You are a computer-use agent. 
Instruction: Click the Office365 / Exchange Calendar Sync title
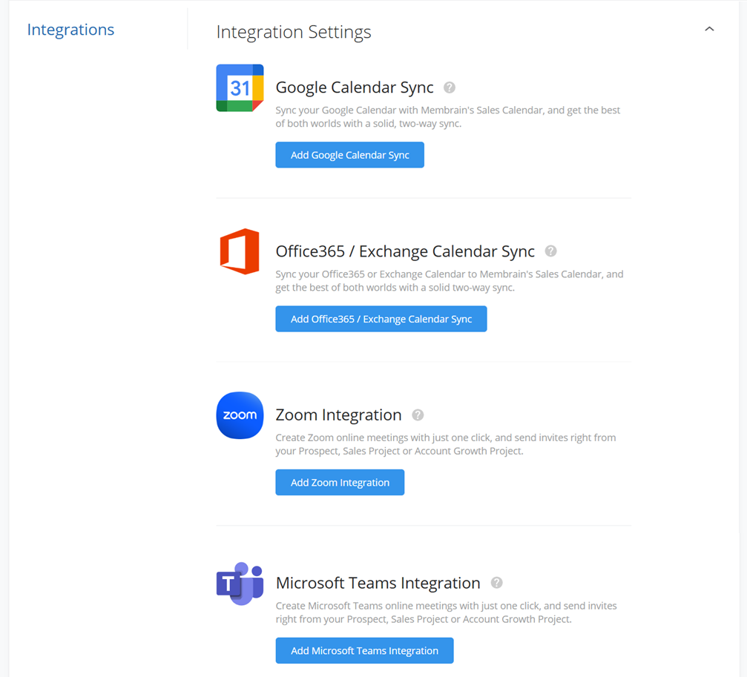click(405, 251)
